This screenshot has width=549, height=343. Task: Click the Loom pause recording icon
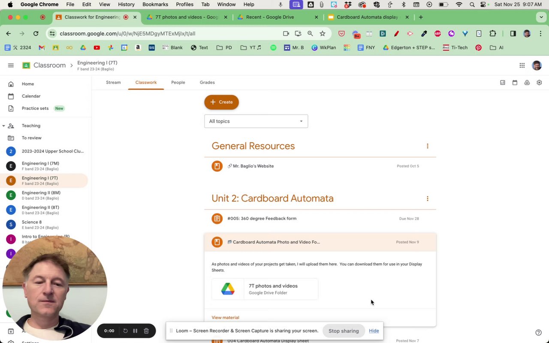[x=135, y=331]
